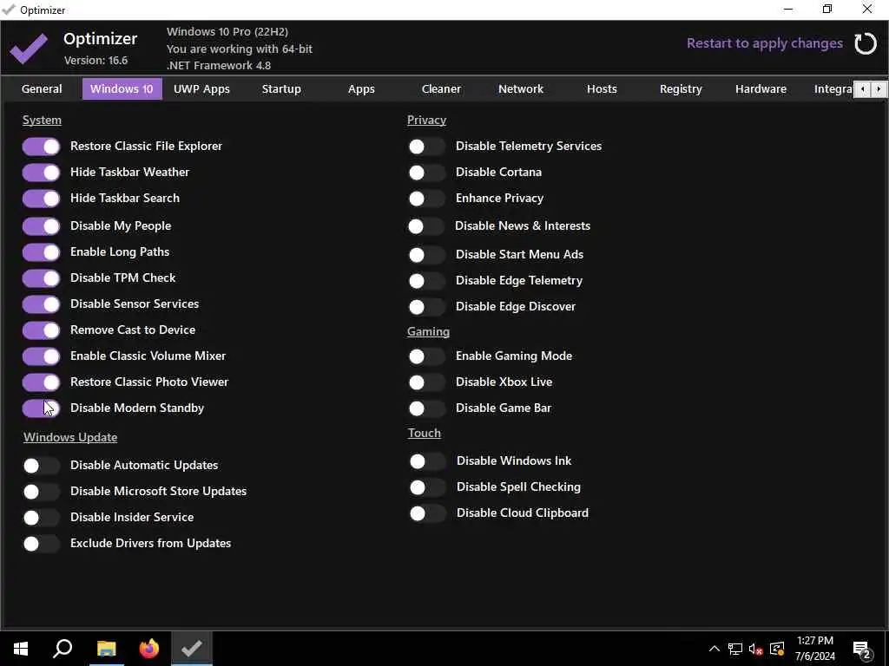The width and height of the screenshot is (889, 666).
Task: Switch to the General tab
Action: point(42,89)
